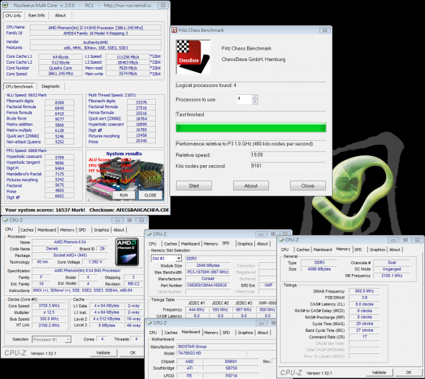Open About tab in CPU-Z Memory window
425x379 pixels.
394,250
